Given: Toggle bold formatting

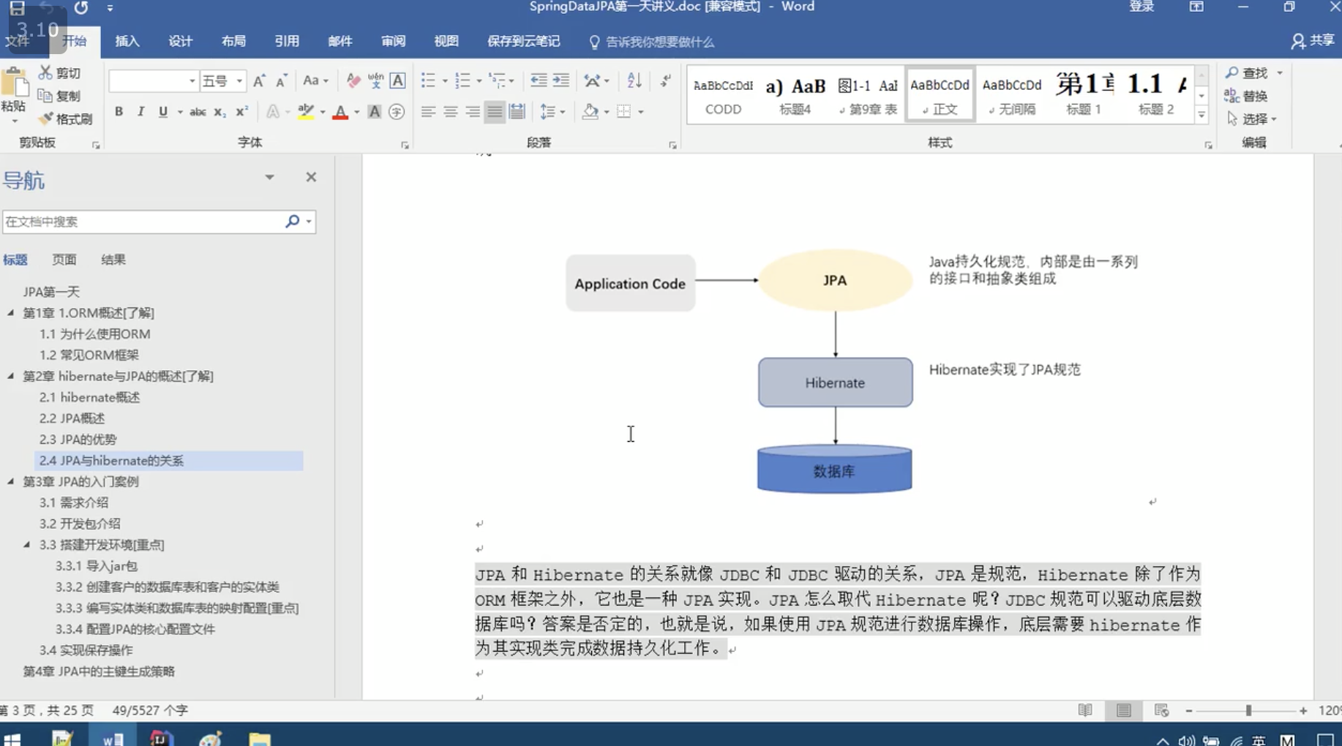Looking at the screenshot, I should pos(119,112).
